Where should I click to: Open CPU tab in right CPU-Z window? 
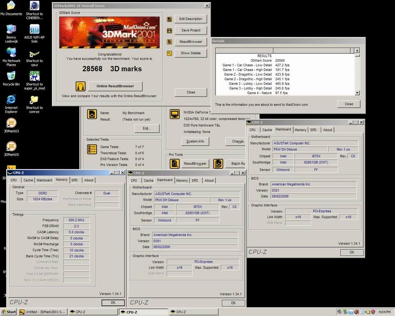[252, 130]
